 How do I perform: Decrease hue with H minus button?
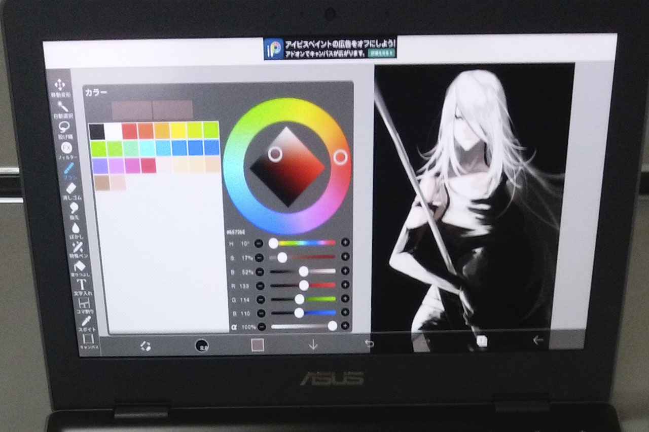pos(259,243)
